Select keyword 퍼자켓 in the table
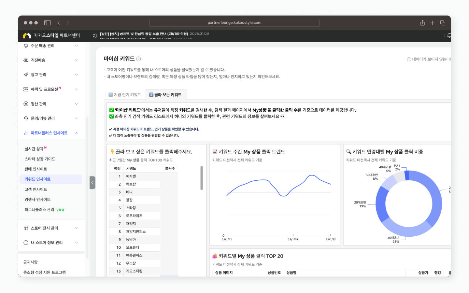The image size is (469, 293). click(131, 176)
